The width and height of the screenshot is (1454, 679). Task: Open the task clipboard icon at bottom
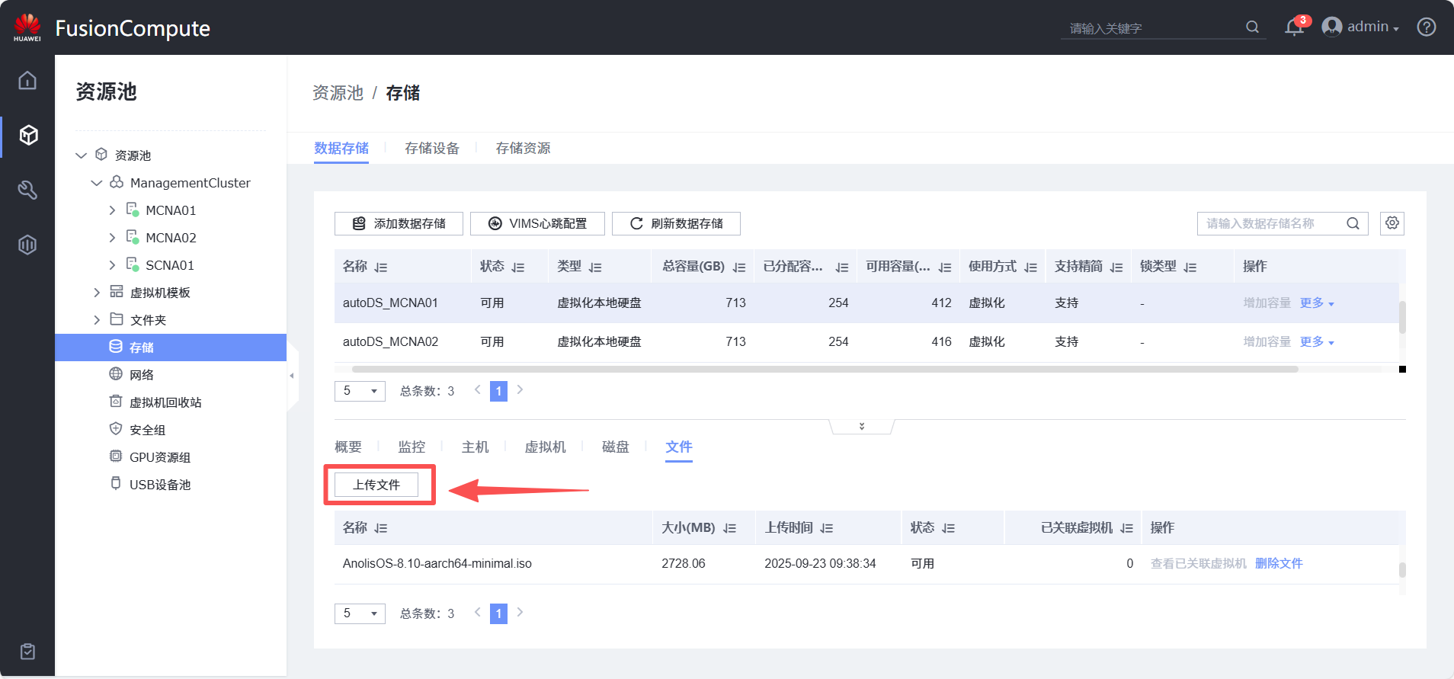(x=27, y=652)
